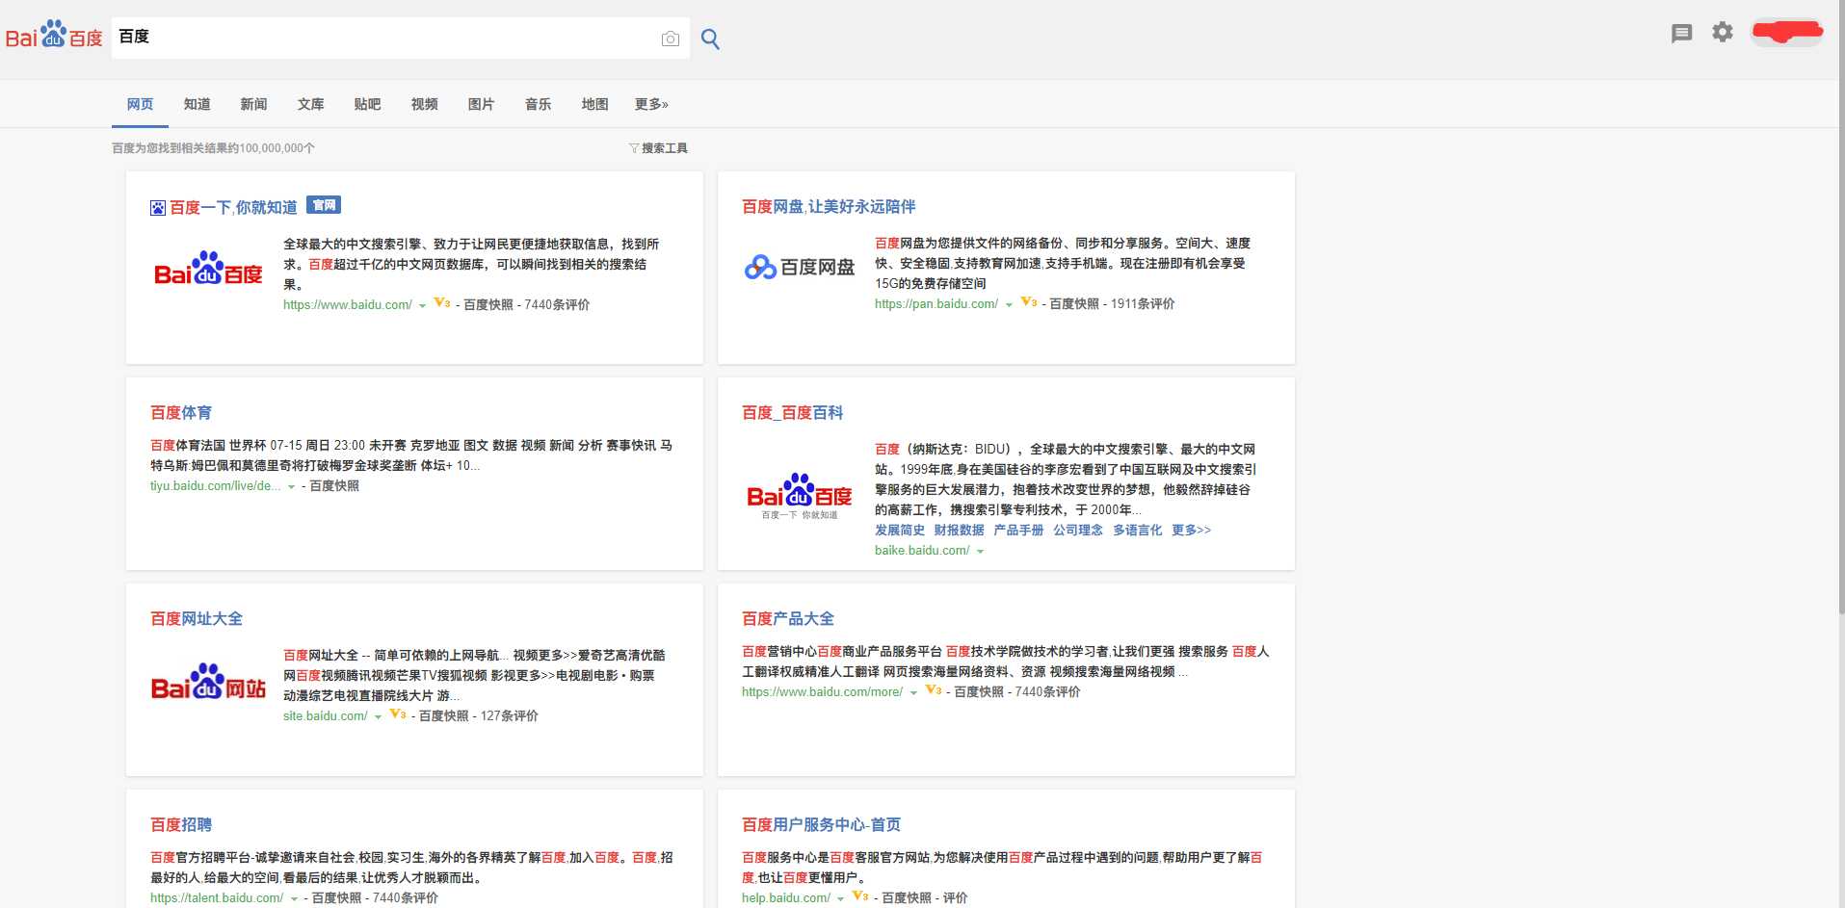Click the camera image search icon

[x=670, y=39]
